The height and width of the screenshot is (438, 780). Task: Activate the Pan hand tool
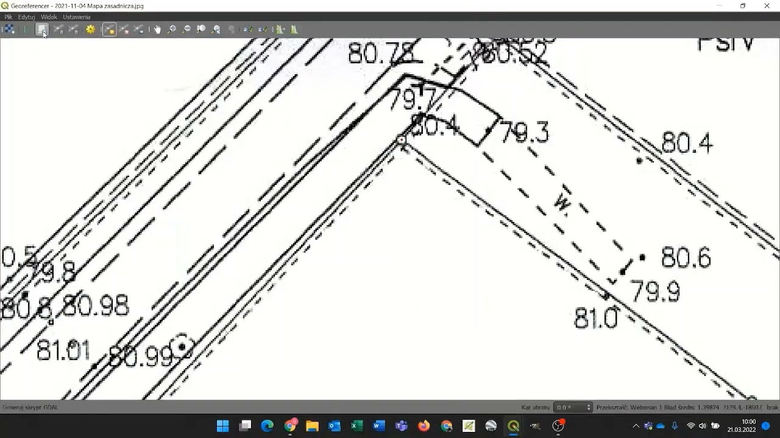[x=157, y=29]
